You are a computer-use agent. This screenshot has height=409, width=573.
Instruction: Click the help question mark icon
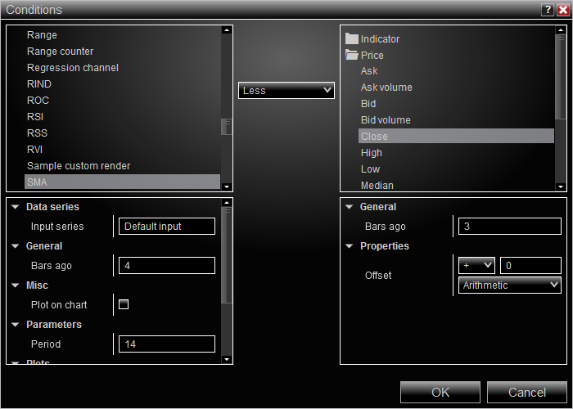click(548, 10)
